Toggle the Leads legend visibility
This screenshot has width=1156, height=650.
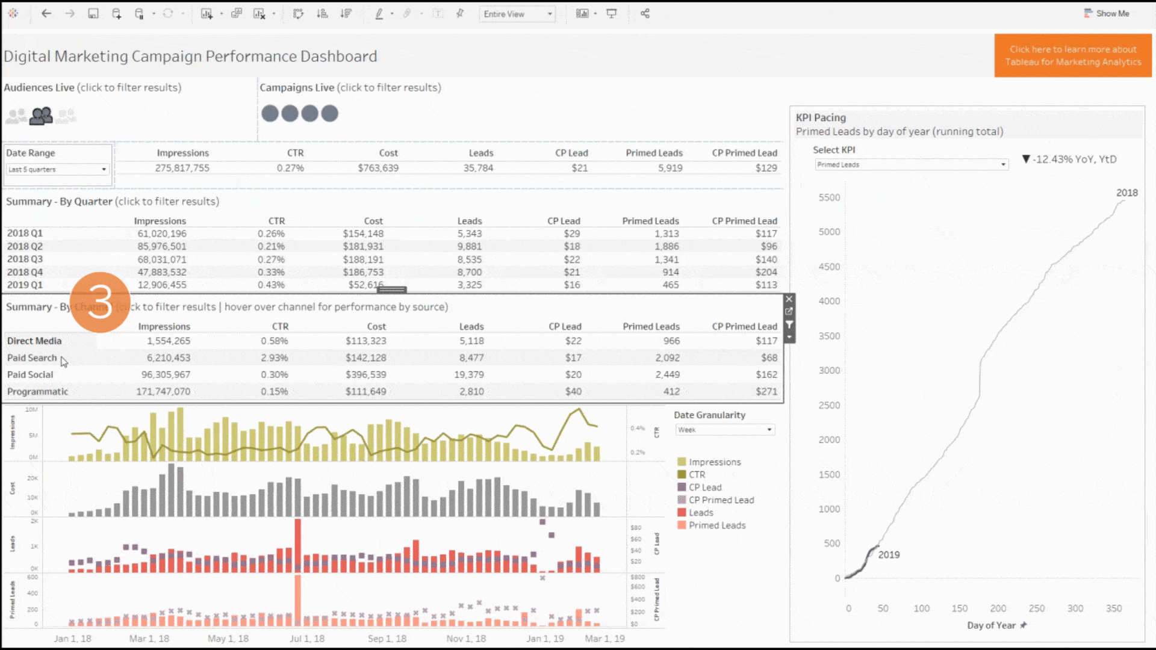pos(698,512)
